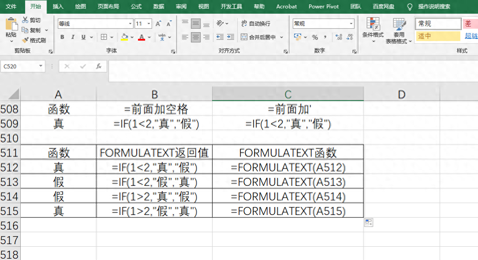Screen dimensions: 478x260
Task: Decrease indent of cell content
Action: pyautogui.click(x=220, y=37)
